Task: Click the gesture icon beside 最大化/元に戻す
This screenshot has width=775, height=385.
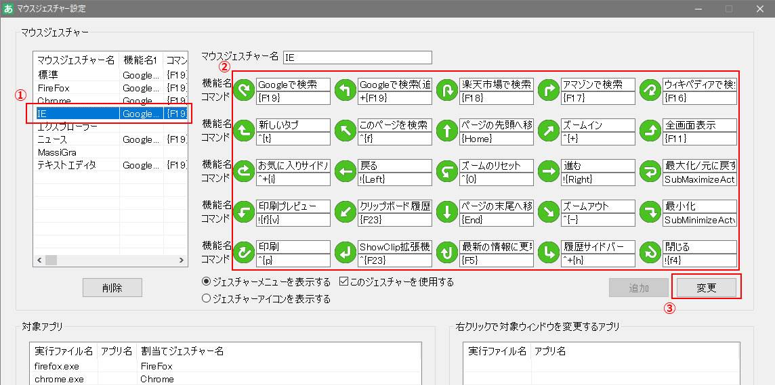Action: point(650,171)
